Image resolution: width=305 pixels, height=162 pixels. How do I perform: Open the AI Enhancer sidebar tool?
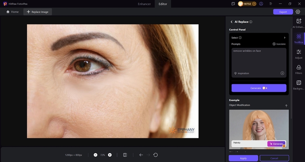[x=299, y=23]
